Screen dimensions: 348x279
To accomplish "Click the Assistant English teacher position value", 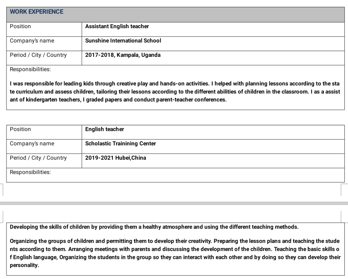I will (x=117, y=26).
